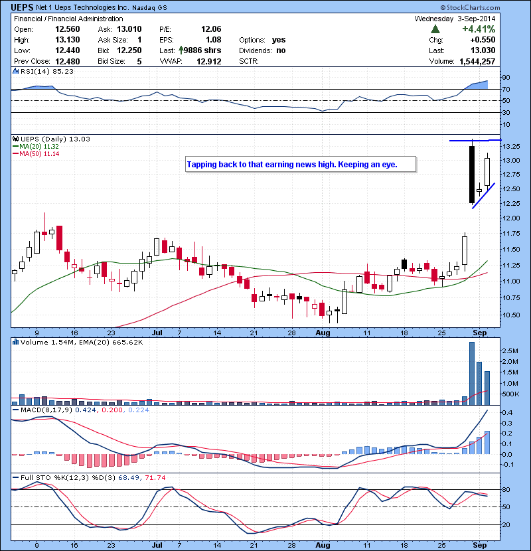Select the red MA(50) legend marker

(15, 154)
